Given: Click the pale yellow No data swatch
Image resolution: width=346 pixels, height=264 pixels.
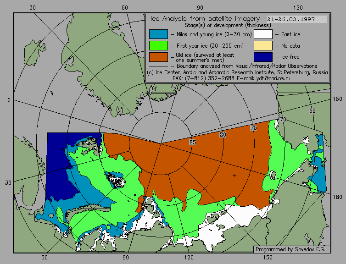Looking at the screenshot, I should pyautogui.click(x=263, y=46).
